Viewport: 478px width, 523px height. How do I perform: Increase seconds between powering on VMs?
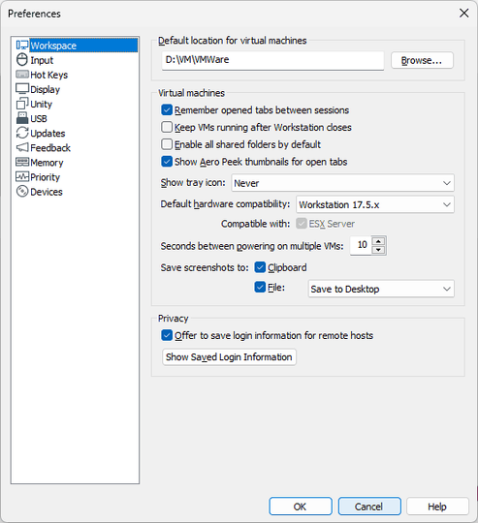[378, 241]
